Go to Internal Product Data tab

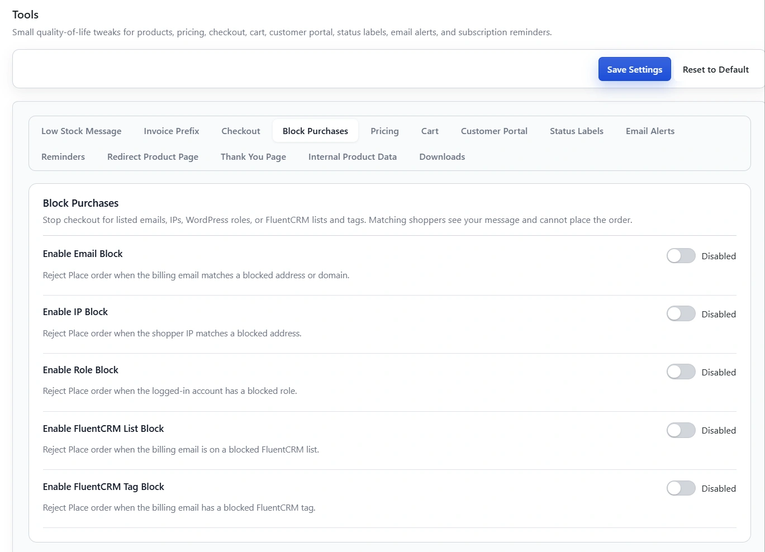tap(353, 157)
